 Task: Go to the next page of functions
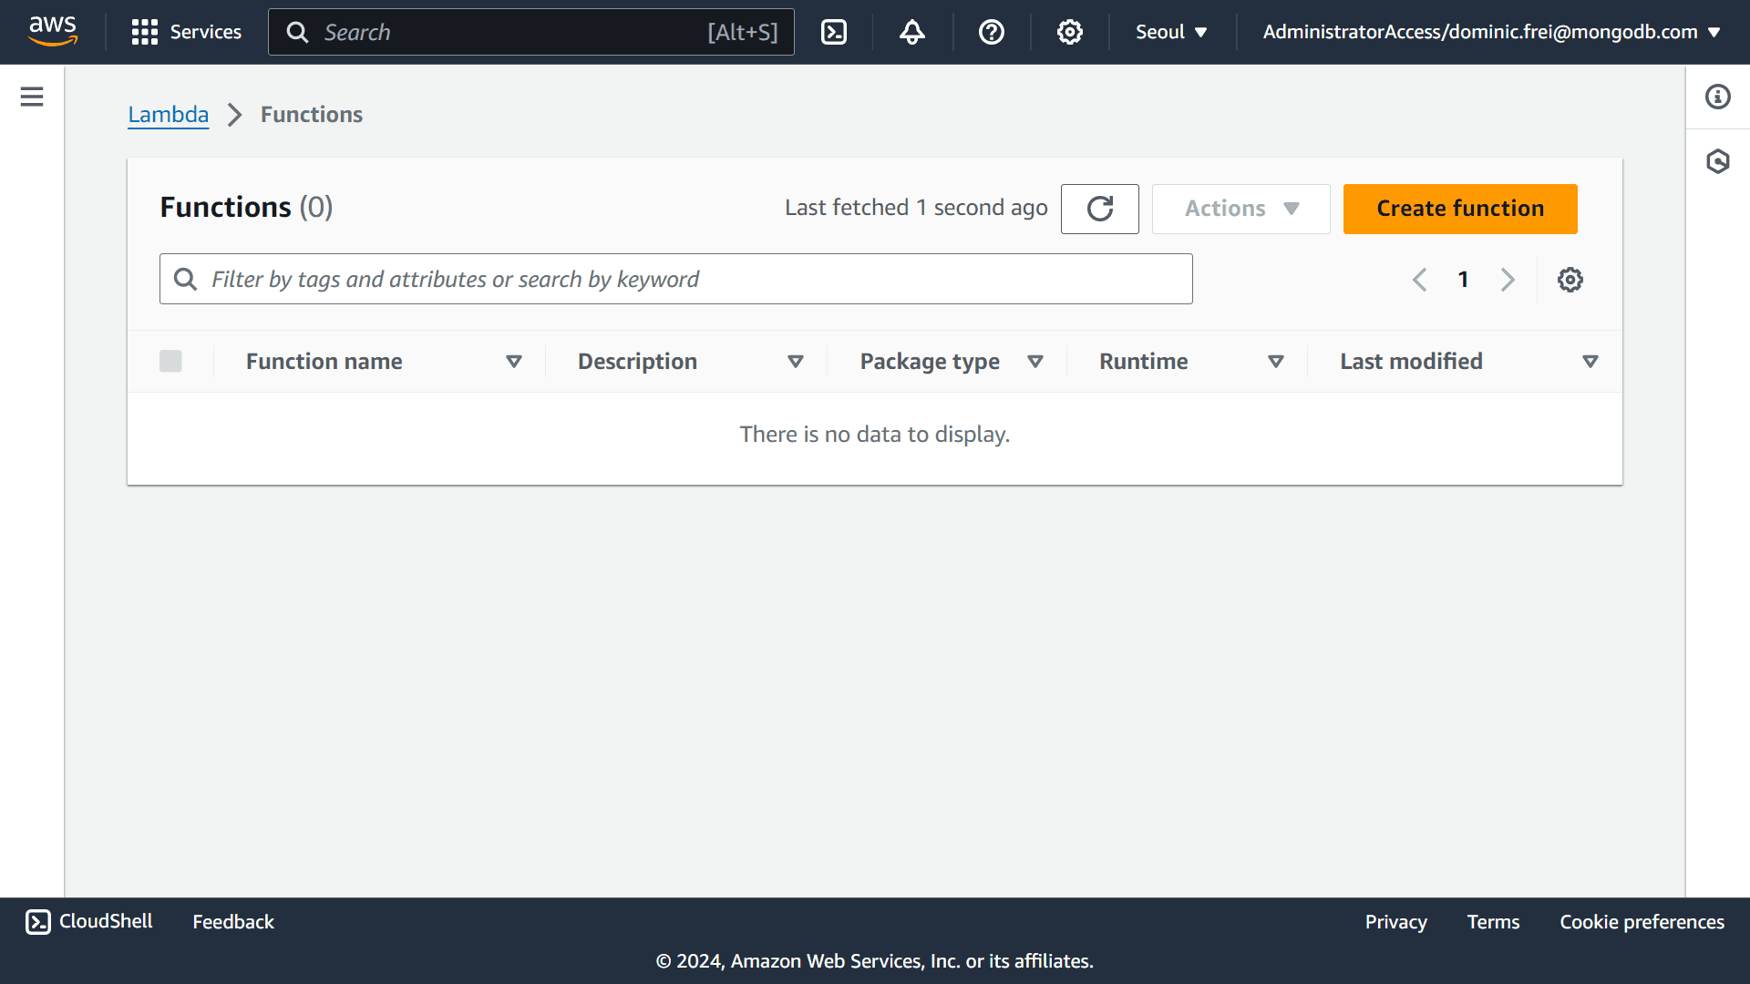tap(1508, 280)
